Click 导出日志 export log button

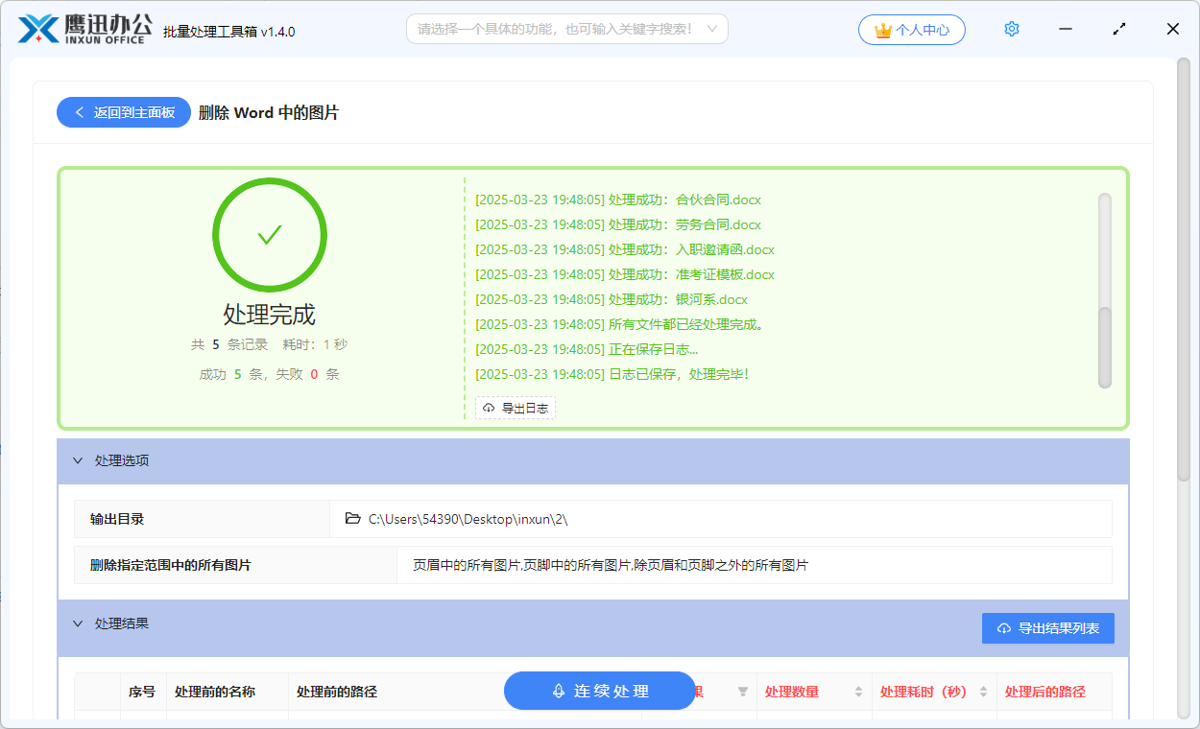pyautogui.click(x=516, y=409)
